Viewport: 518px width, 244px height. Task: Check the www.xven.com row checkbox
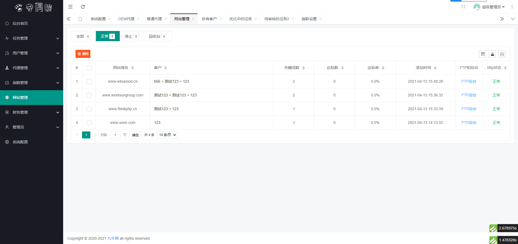[x=89, y=123]
